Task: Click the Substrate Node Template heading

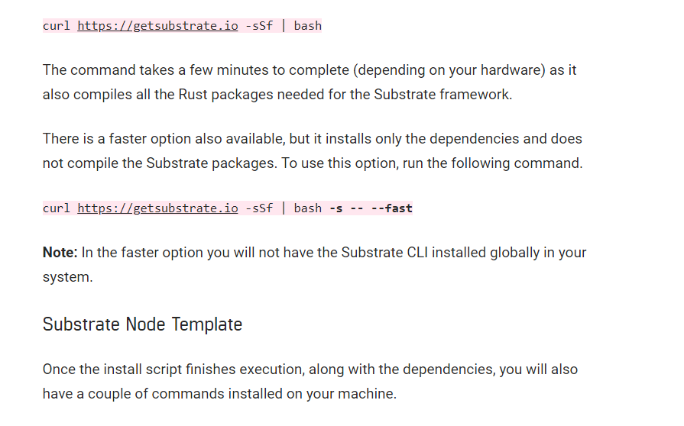Action: point(142,324)
